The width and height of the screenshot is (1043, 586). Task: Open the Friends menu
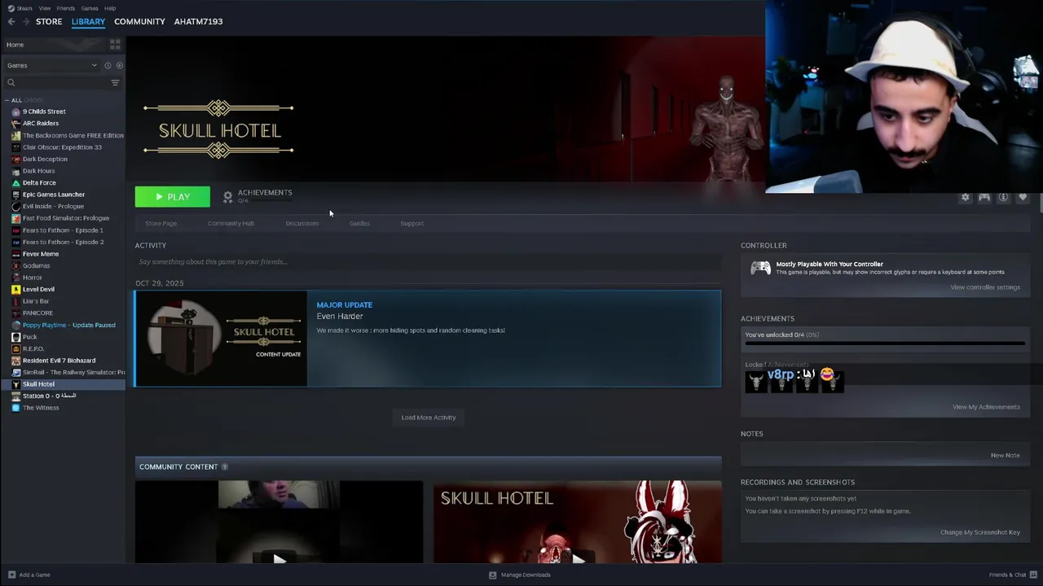65,8
